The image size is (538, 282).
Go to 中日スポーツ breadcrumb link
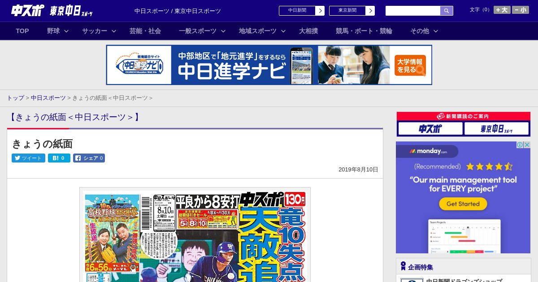point(48,98)
